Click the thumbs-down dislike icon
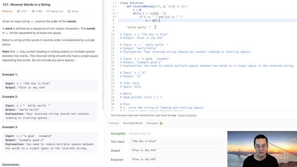 click(33, 11)
